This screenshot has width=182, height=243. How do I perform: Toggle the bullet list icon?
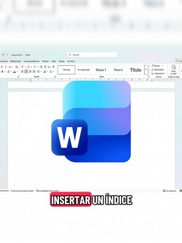(x=22, y=67)
